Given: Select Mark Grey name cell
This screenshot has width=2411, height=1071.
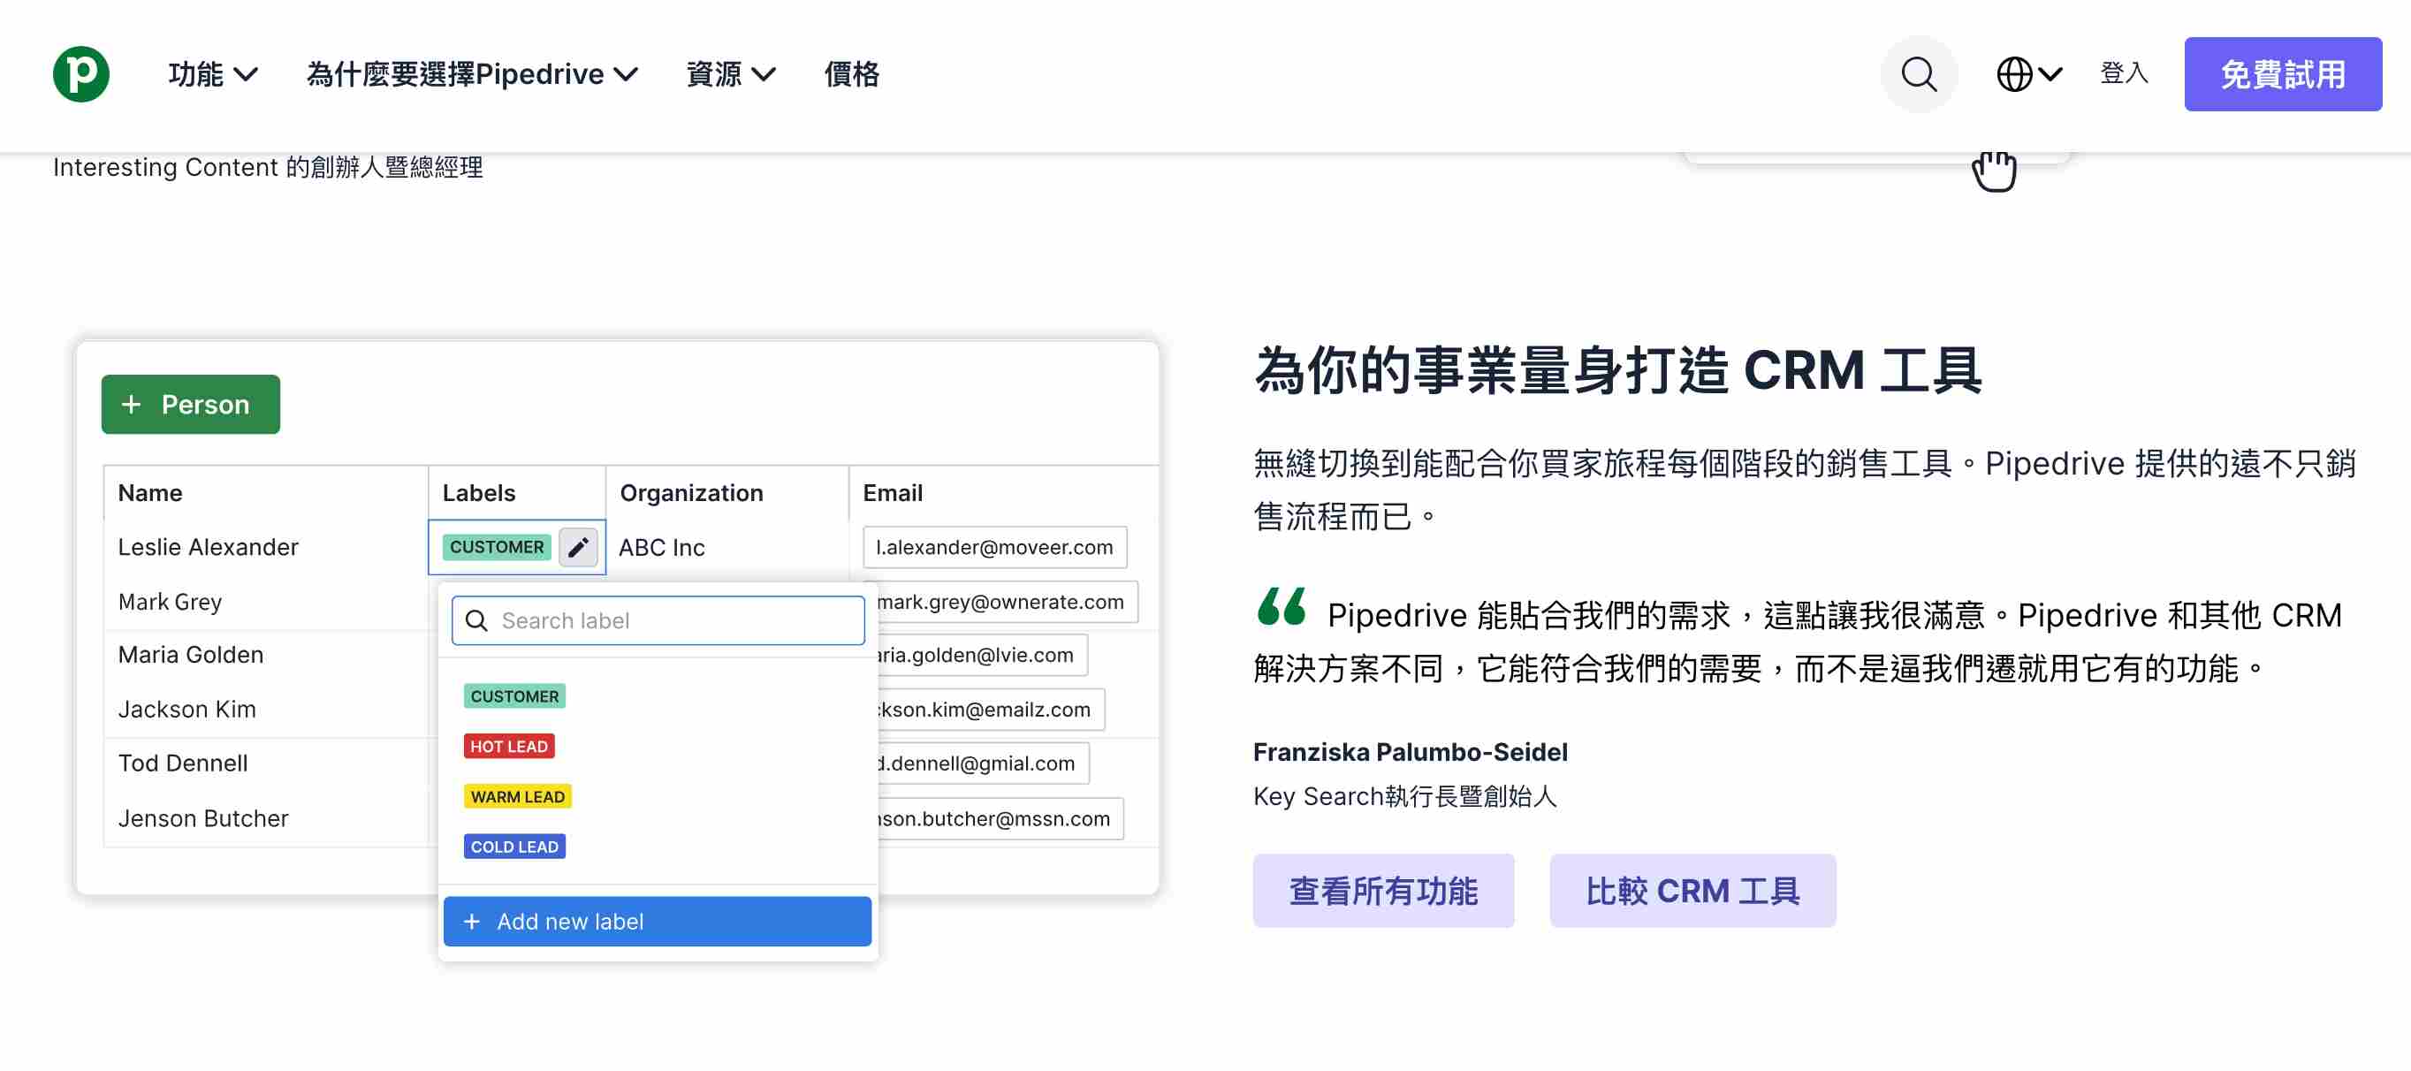Looking at the screenshot, I should click(170, 601).
